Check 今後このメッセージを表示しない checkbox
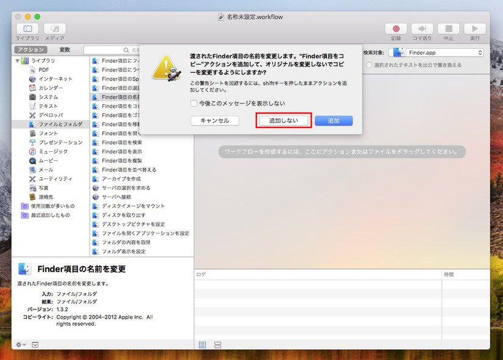Screen dimensions: 503x360 (x=194, y=104)
